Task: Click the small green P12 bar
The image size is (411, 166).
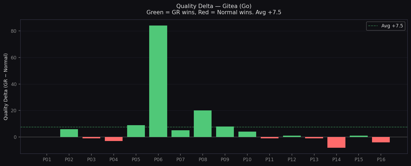Action: 292,136
